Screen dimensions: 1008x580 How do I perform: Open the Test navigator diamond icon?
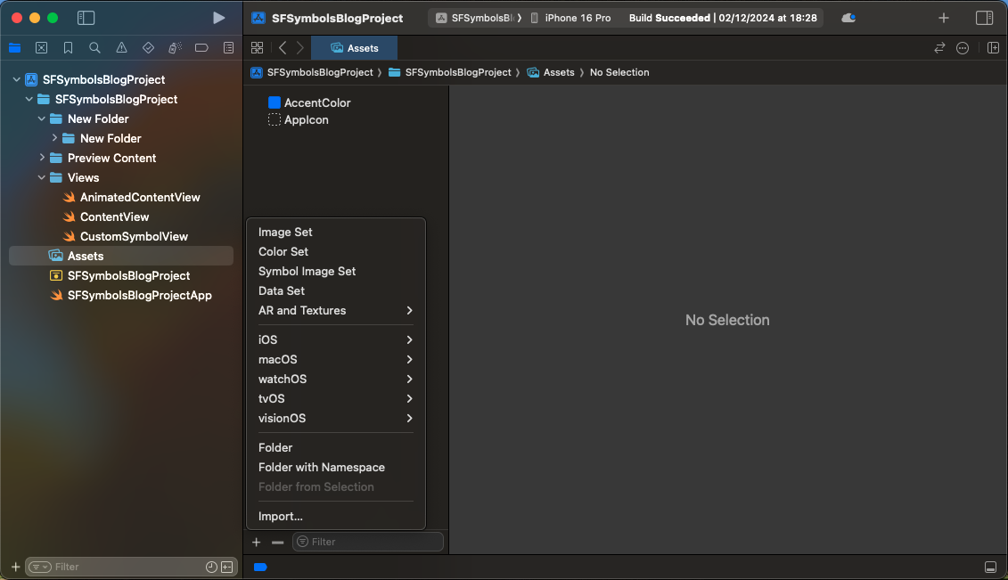click(149, 47)
